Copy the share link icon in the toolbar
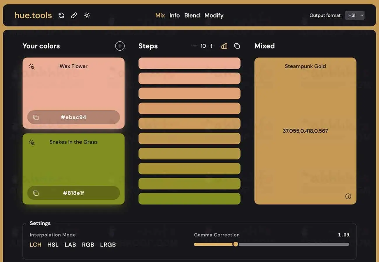The height and width of the screenshot is (262, 379). 74,15
